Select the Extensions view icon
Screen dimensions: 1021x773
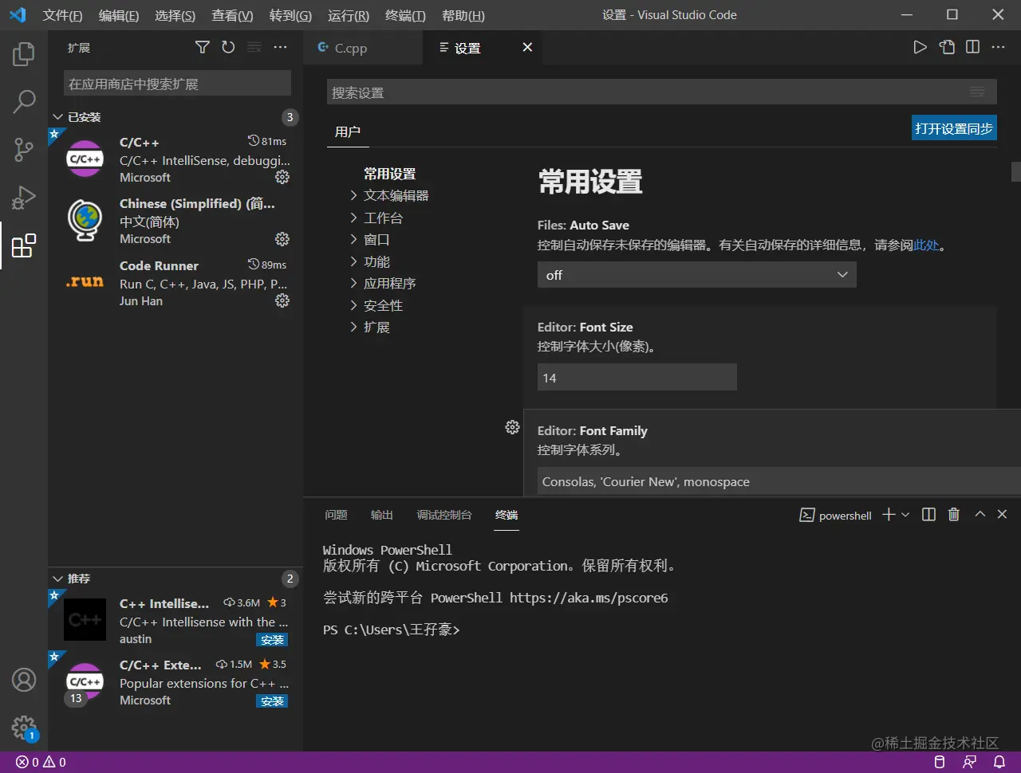24,245
